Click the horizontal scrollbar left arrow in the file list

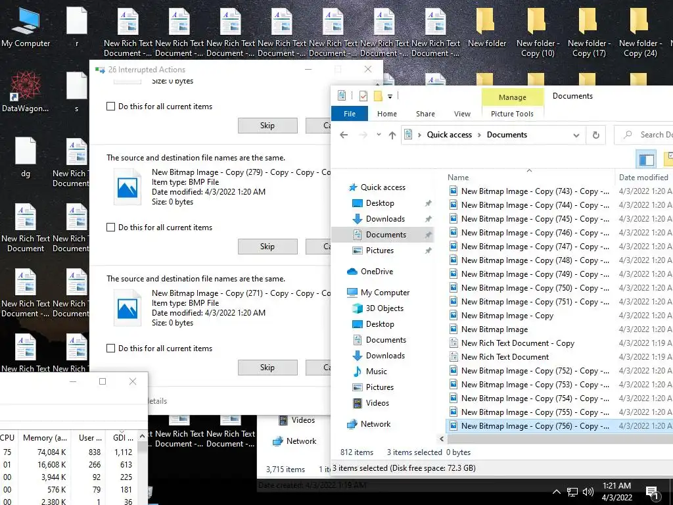[442, 439]
